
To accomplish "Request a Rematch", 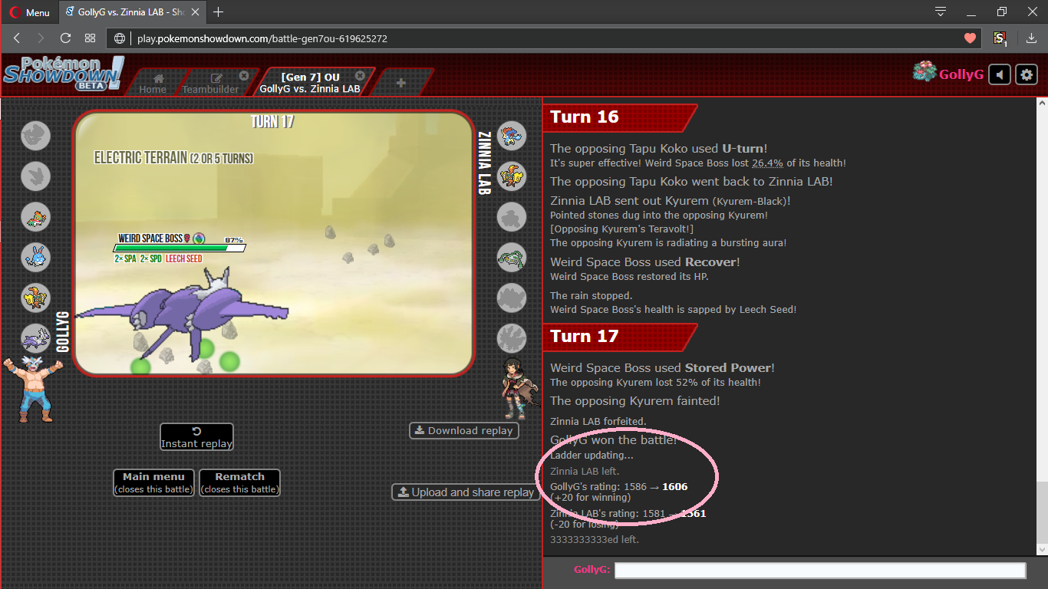I will pos(239,482).
